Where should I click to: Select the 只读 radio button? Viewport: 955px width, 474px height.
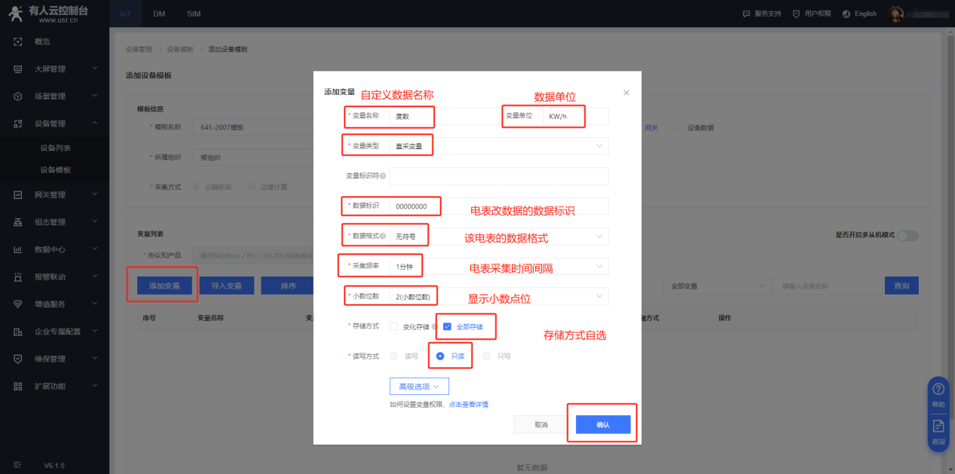click(440, 356)
